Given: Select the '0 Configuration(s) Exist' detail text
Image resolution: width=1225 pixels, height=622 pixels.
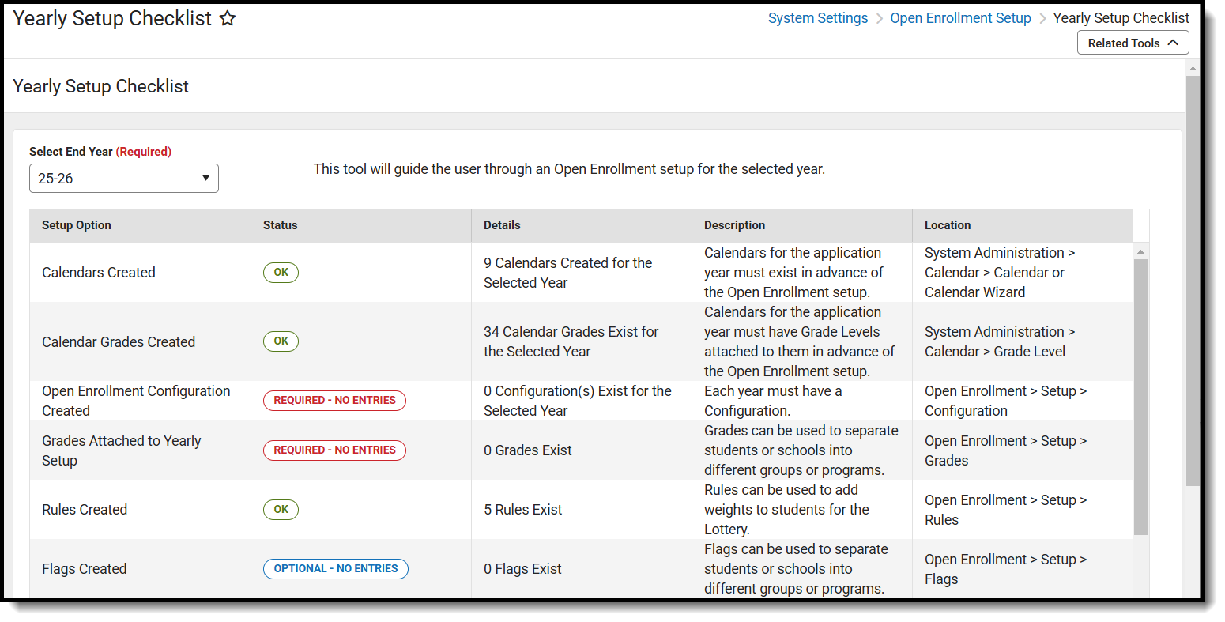Looking at the screenshot, I should pyautogui.click(x=578, y=401).
